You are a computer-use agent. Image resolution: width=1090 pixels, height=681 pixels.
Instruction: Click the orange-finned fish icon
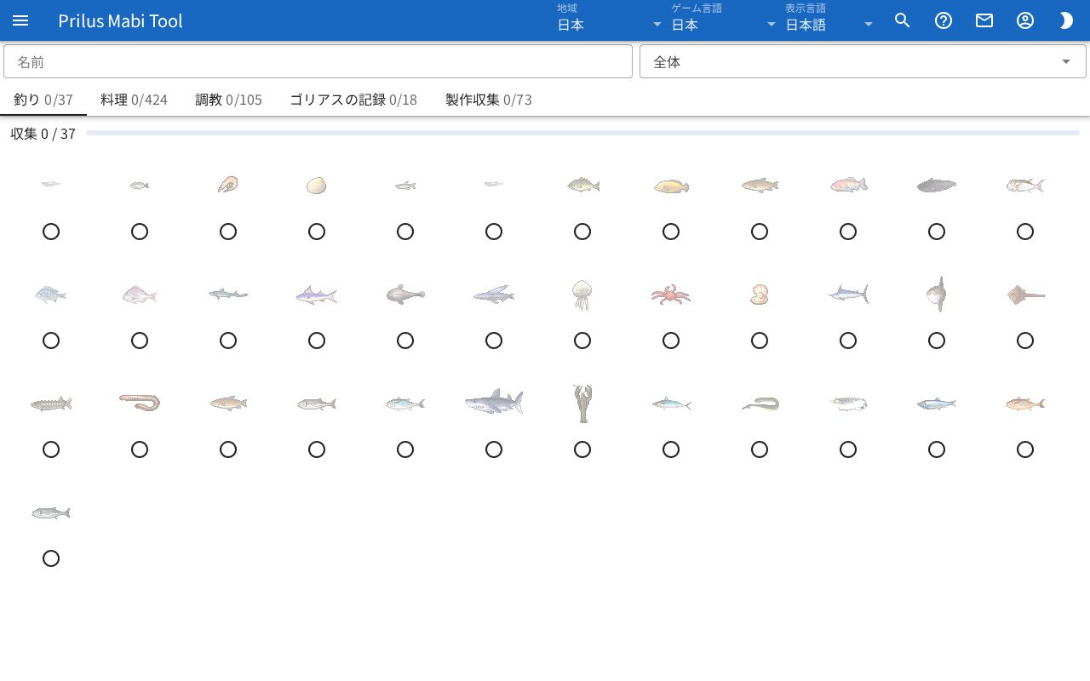click(x=1025, y=403)
